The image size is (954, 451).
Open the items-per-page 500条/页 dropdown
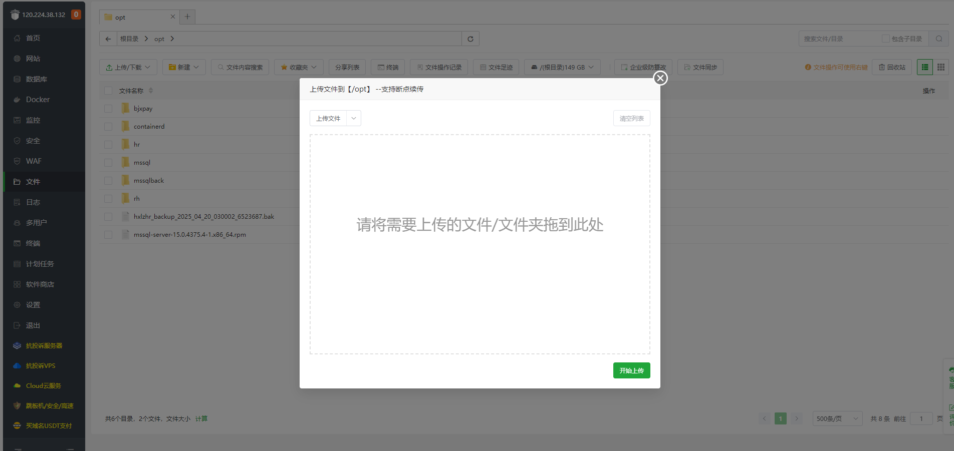[837, 418]
